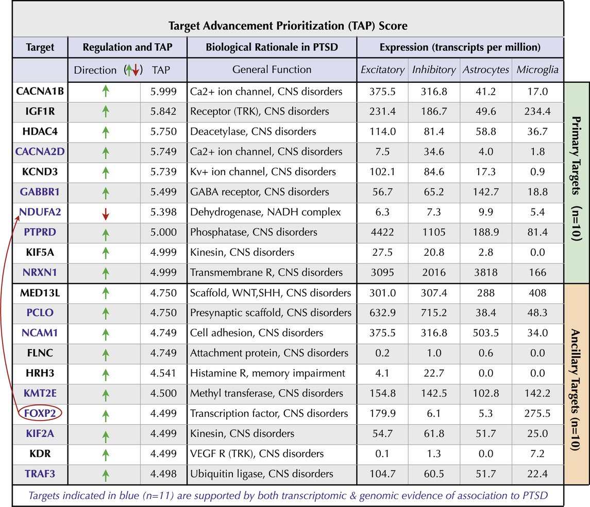590x507 pixels.
Task: Select the Expression transcripts per million header
Action: click(460, 48)
